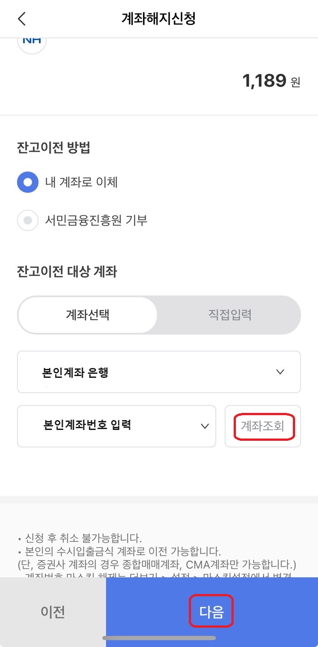
Task: Choose 서민금융진흥원 기부 donation option
Action: click(x=27, y=220)
